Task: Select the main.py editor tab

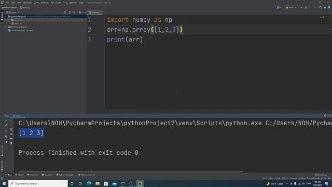Action: pyautogui.click(x=95, y=12)
